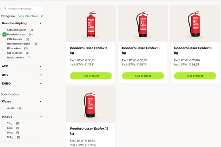The image size is (221, 147).
Task: Enable the Schuimblusser filter checkbox
Action: (4, 30)
